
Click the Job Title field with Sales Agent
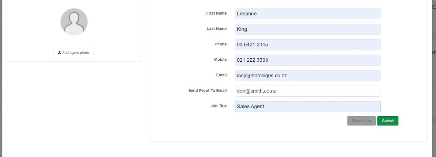click(308, 106)
